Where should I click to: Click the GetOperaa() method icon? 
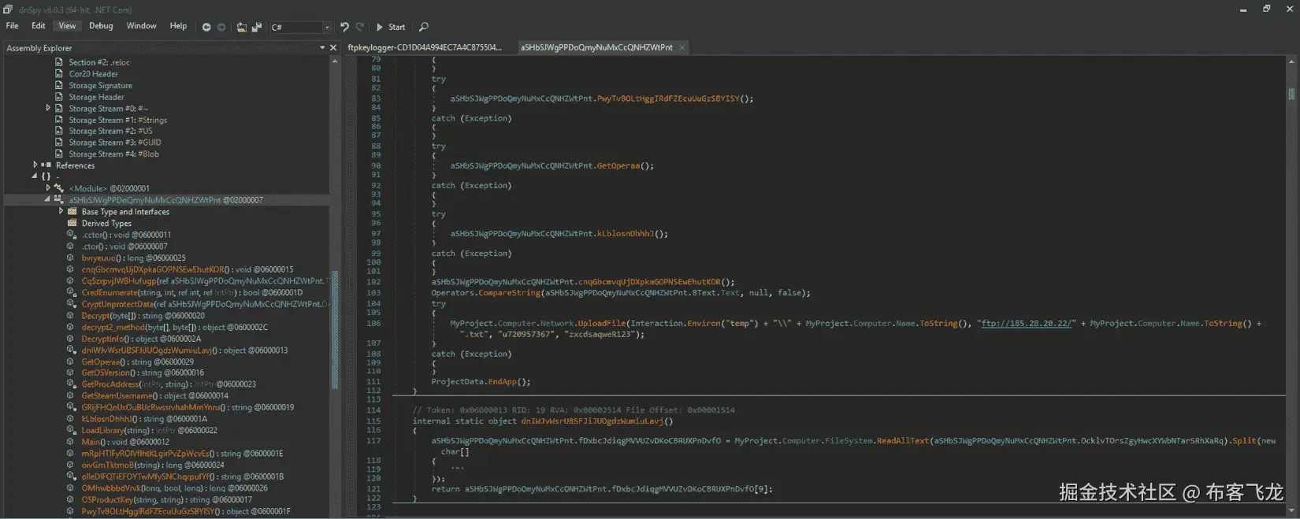(72, 361)
